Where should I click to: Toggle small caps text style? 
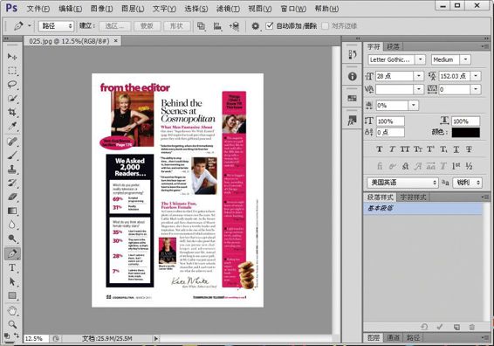pos(418,149)
